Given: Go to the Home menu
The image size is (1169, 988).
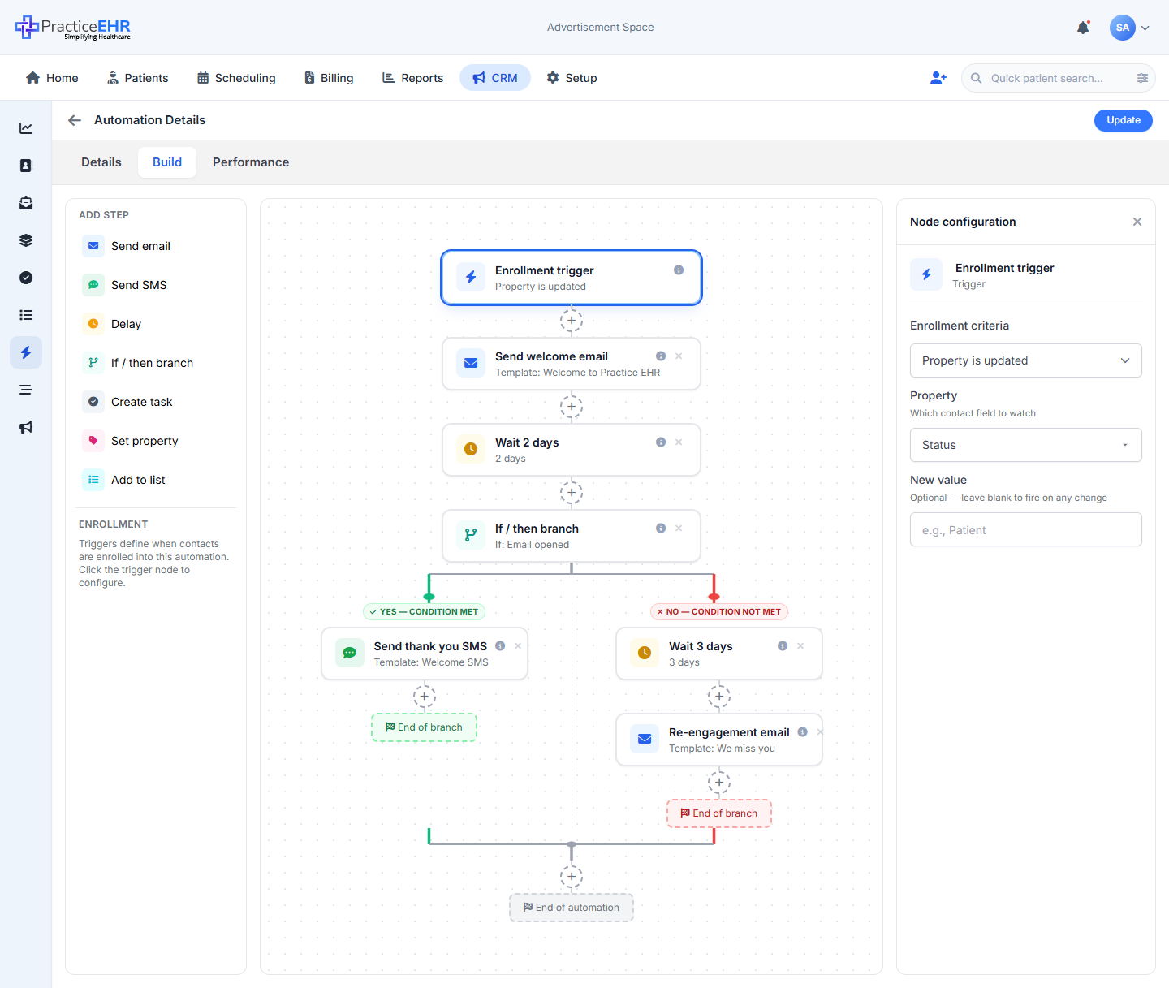Looking at the screenshot, I should pos(52,78).
